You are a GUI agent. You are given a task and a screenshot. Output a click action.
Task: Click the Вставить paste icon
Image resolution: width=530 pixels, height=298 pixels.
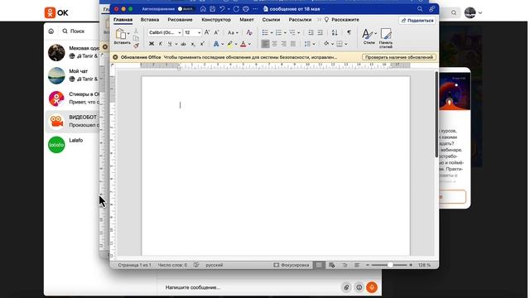click(121, 34)
